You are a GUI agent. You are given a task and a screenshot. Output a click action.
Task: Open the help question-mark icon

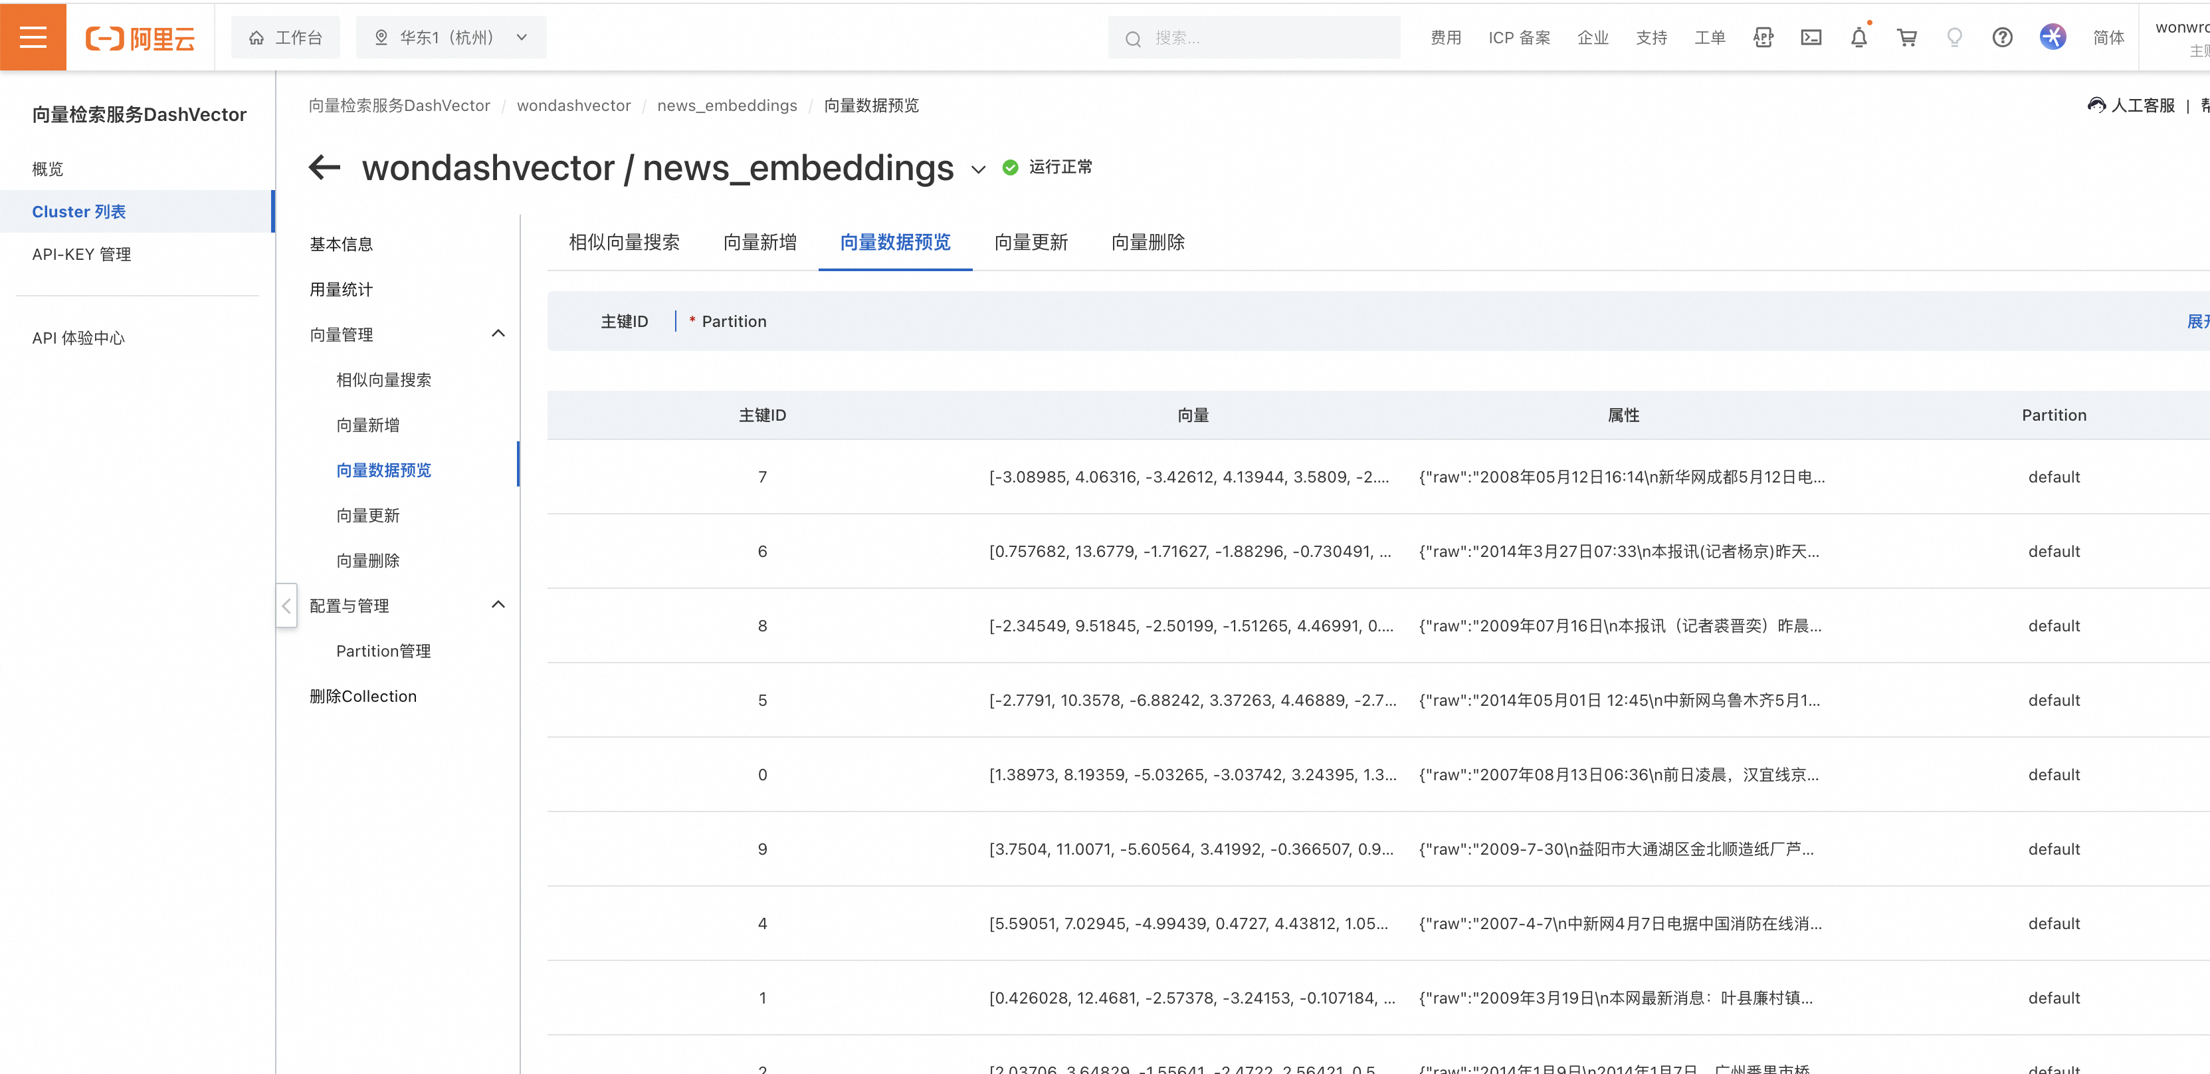[2003, 37]
